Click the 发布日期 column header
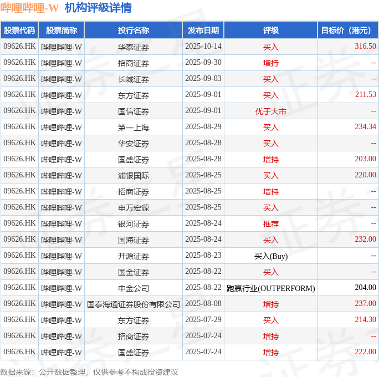379x377 pixels. click(x=203, y=30)
